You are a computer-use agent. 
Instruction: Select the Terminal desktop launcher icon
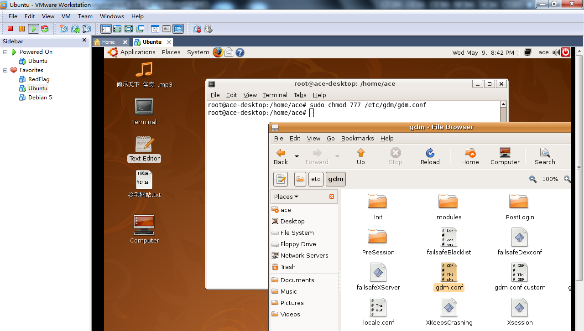(x=144, y=111)
